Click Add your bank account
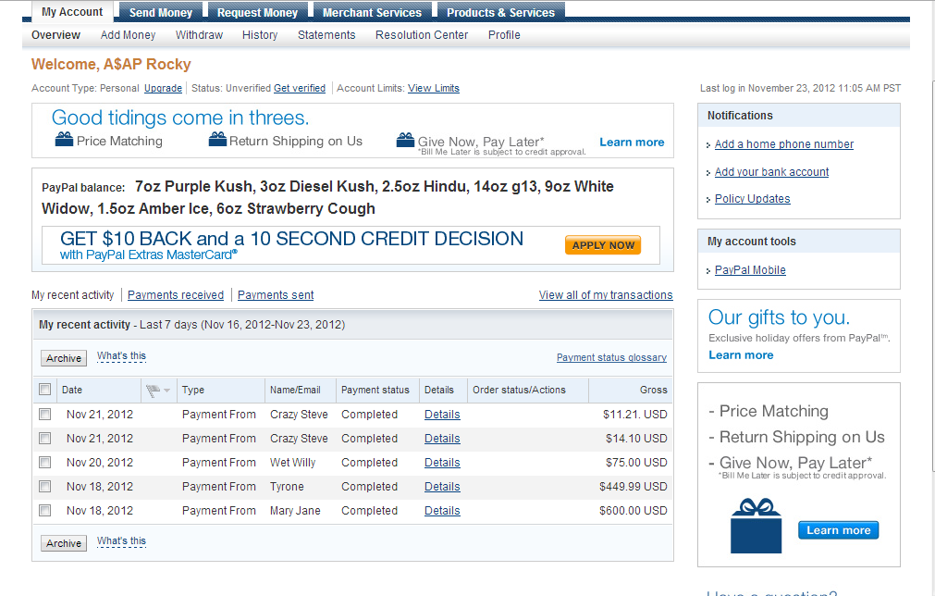The image size is (935, 596). click(x=771, y=172)
